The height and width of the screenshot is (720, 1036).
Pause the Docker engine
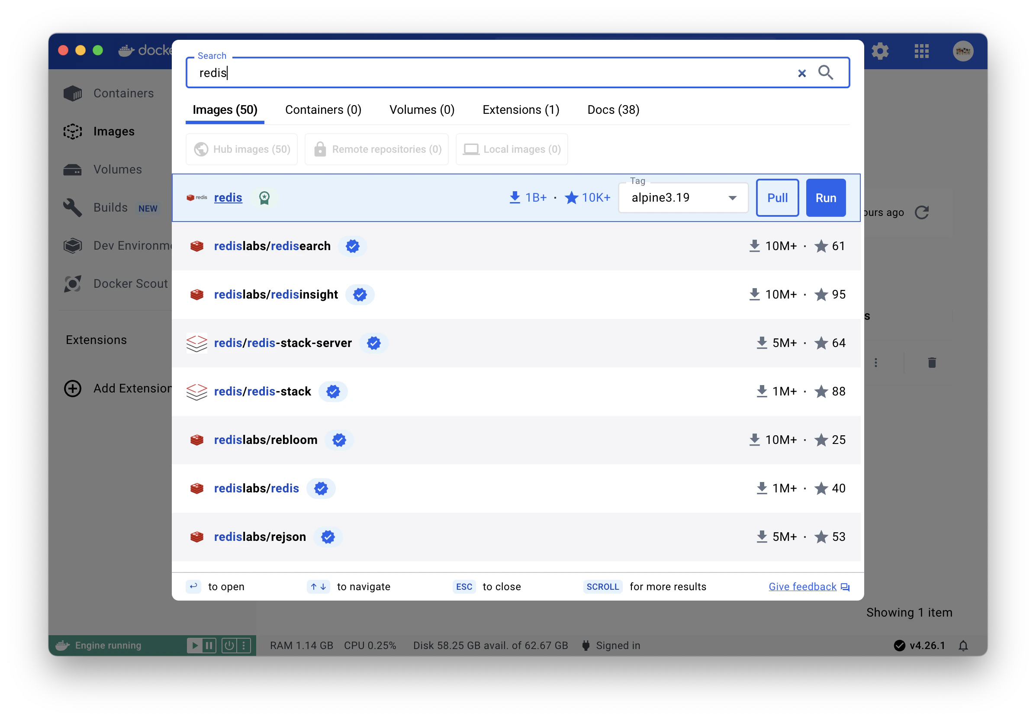click(209, 646)
